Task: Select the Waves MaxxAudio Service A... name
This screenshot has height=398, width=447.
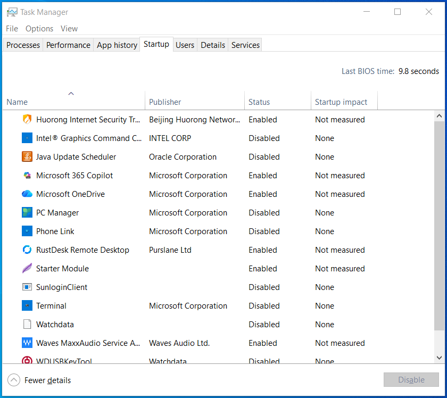Action: pyautogui.click(x=88, y=343)
